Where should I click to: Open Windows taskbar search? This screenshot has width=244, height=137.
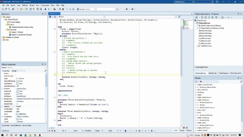click(x=7, y=135)
